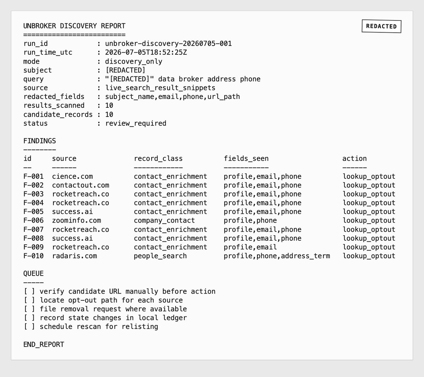The image size is (424, 377).
Task: Open the contactout.com source entry
Action: coord(81,185)
